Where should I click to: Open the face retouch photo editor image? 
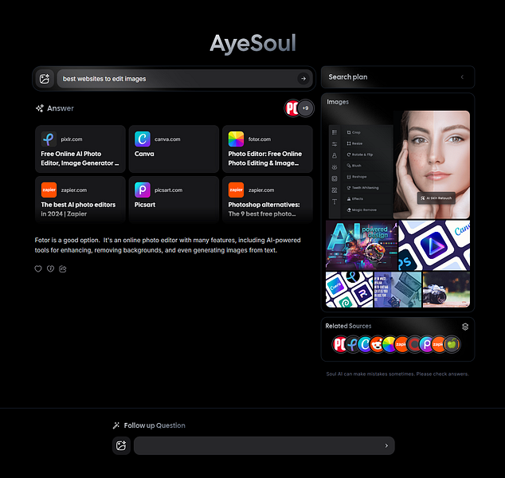397,165
